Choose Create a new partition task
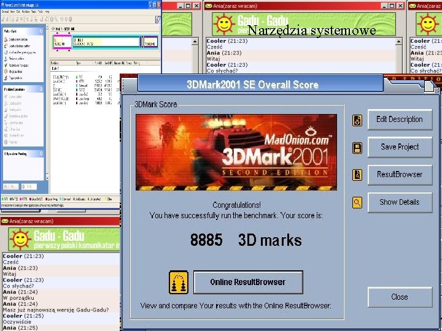This screenshot has width=442, height=331. point(16,39)
